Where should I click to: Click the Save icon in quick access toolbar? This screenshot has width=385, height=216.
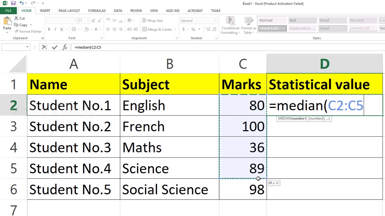click(x=13, y=3)
